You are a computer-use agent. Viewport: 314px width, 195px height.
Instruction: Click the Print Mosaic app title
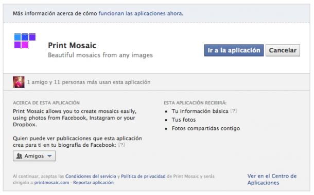click(x=72, y=46)
